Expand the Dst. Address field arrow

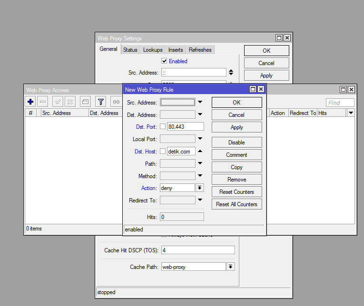(200, 115)
